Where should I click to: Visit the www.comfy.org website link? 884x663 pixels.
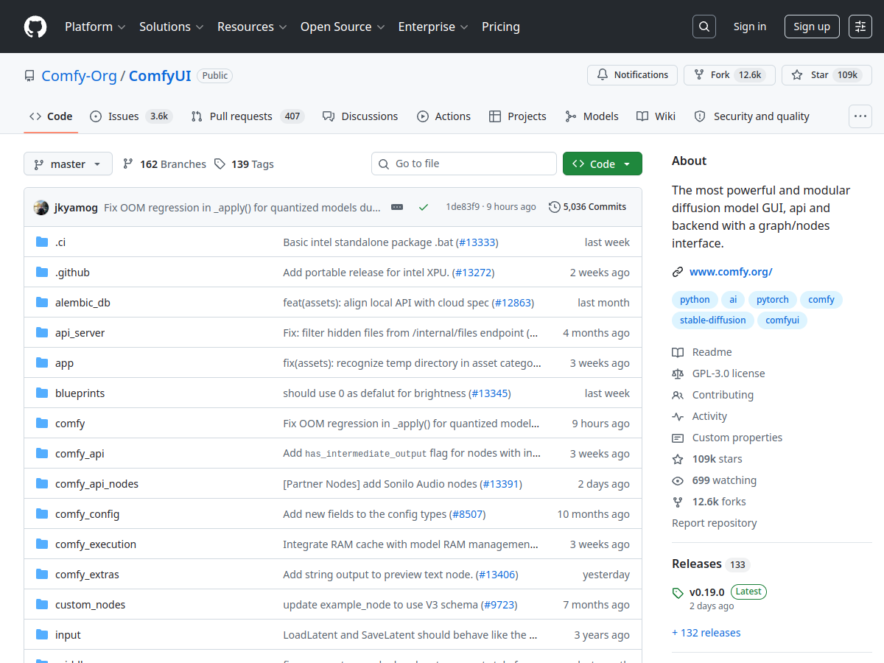(x=730, y=271)
